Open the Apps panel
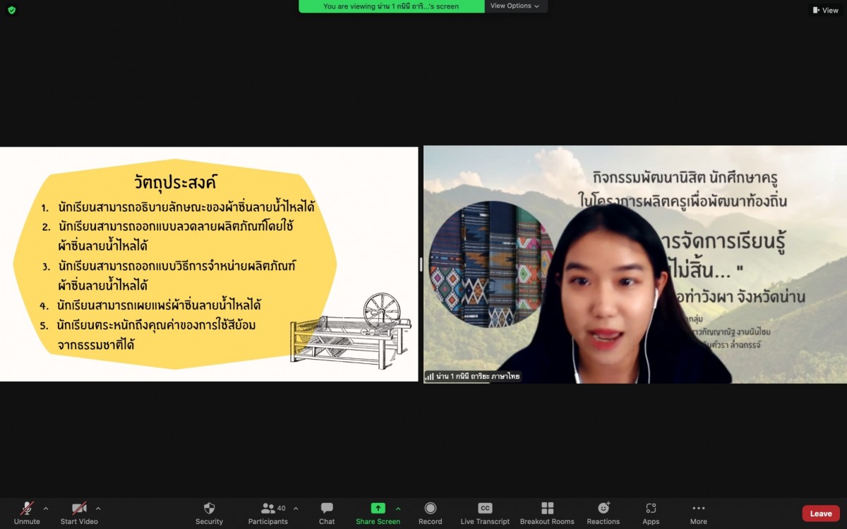847x529 pixels. [x=651, y=509]
